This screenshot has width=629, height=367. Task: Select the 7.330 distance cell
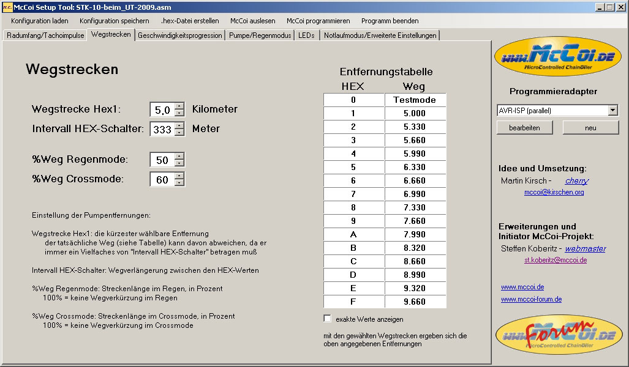point(415,207)
